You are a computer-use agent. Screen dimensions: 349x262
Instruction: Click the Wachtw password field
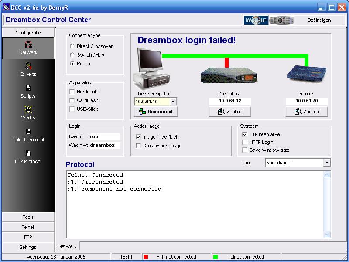click(105, 145)
